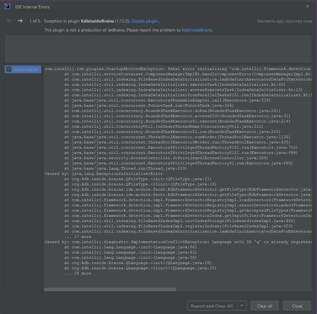The height and width of the screenshot is (314, 317).
Task: Click the Clear all button
Action: click(264, 306)
